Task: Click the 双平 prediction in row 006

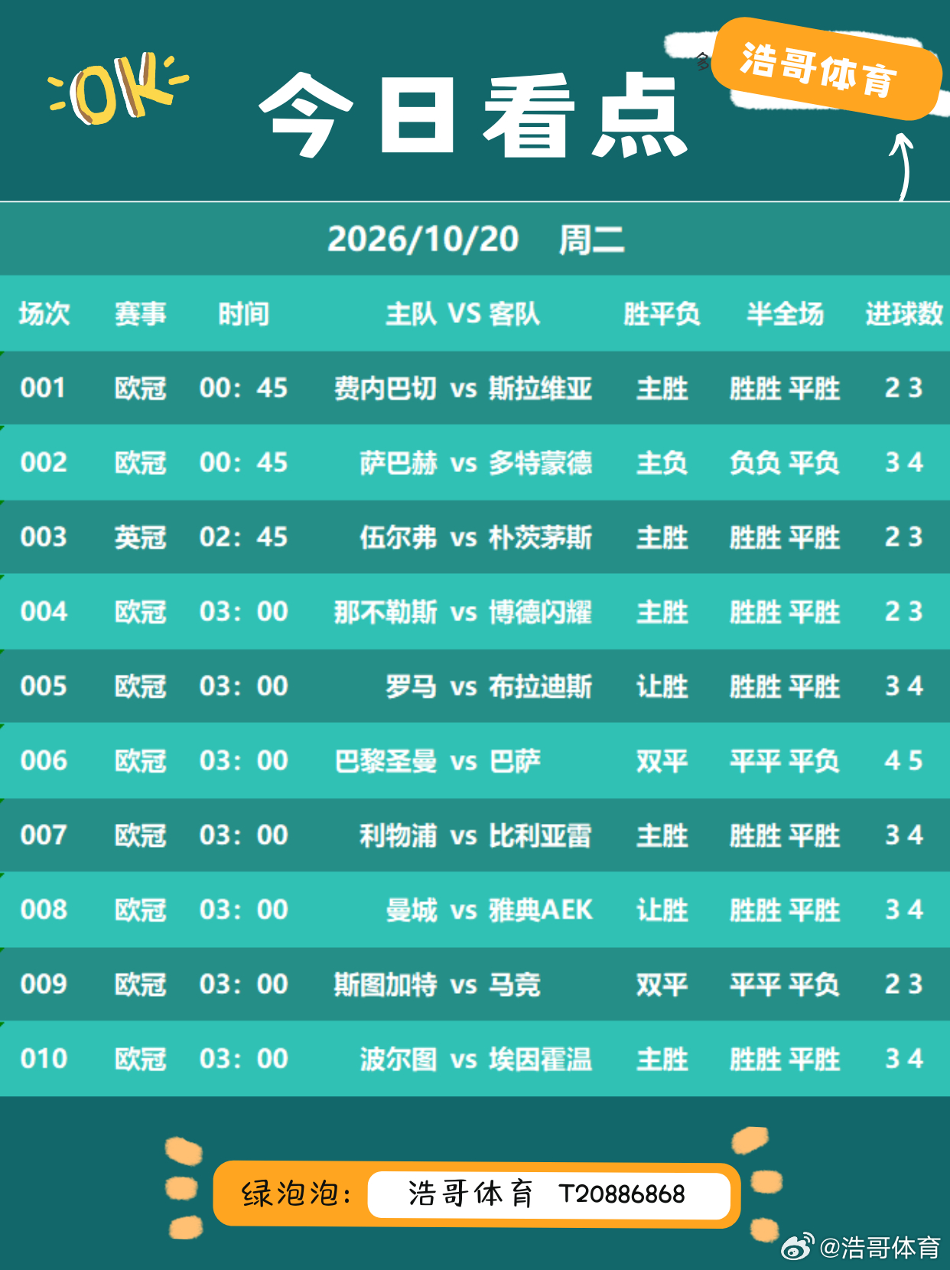Action: (662, 760)
